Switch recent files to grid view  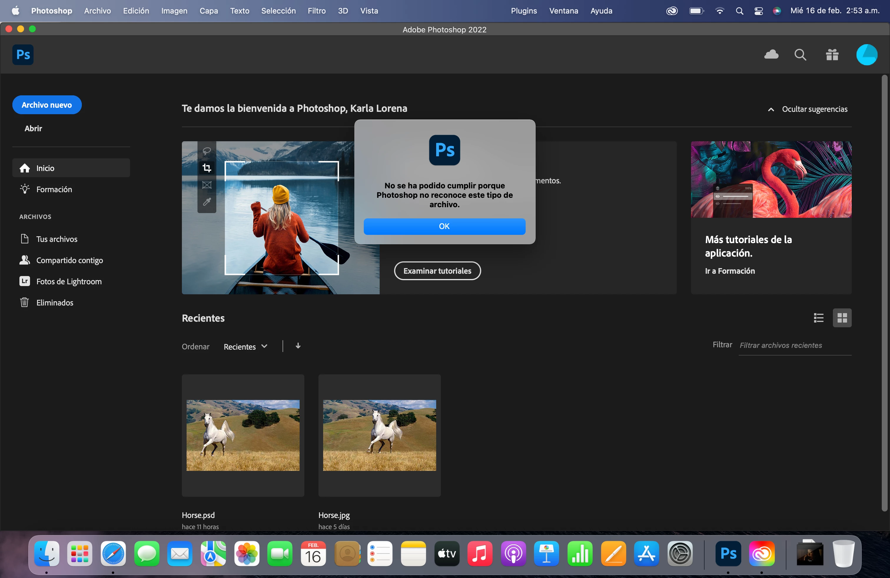point(842,318)
